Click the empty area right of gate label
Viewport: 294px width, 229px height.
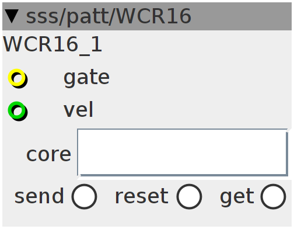tap(200, 78)
